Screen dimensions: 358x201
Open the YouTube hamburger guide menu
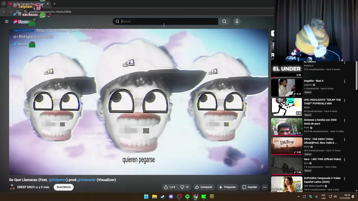(x=6, y=21)
